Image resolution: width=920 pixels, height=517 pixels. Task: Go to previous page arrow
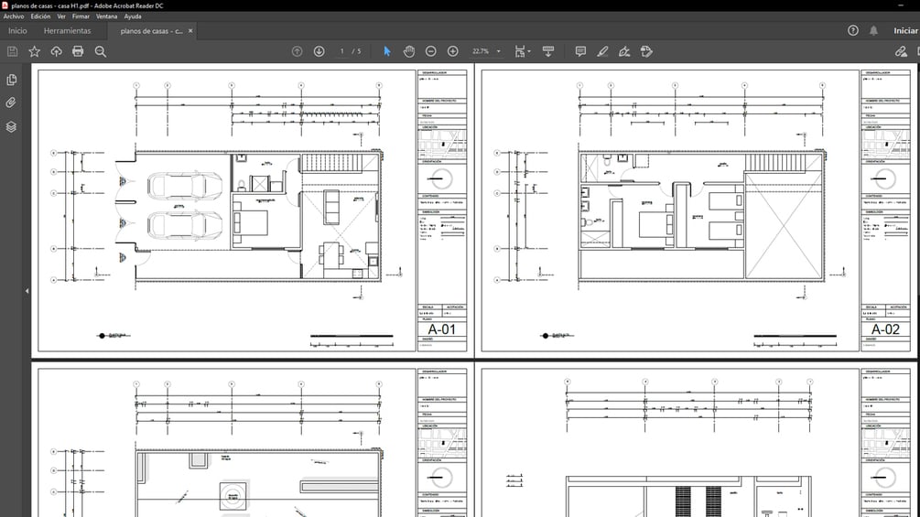(297, 51)
